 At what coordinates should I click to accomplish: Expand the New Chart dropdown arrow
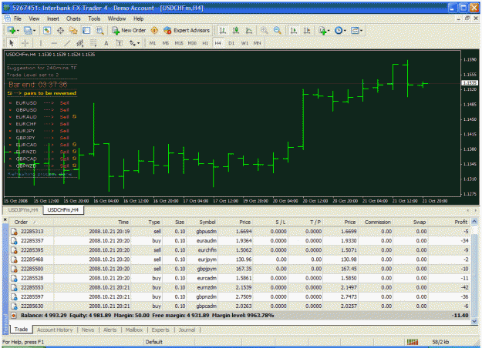pos(19,31)
